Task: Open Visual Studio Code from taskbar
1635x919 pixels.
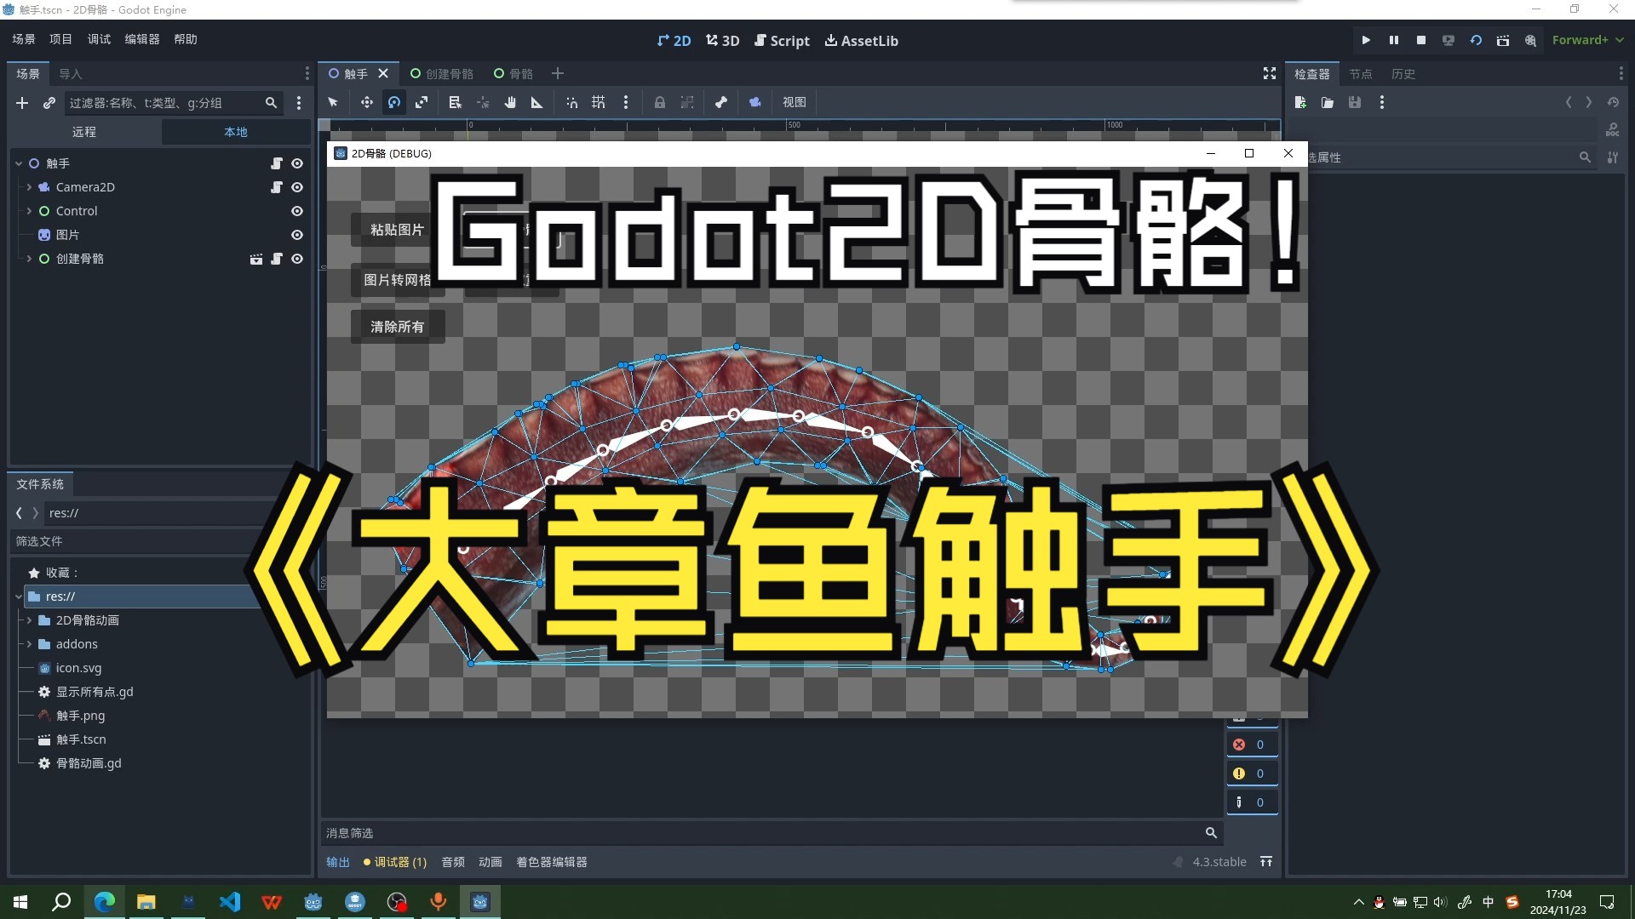Action: (230, 902)
